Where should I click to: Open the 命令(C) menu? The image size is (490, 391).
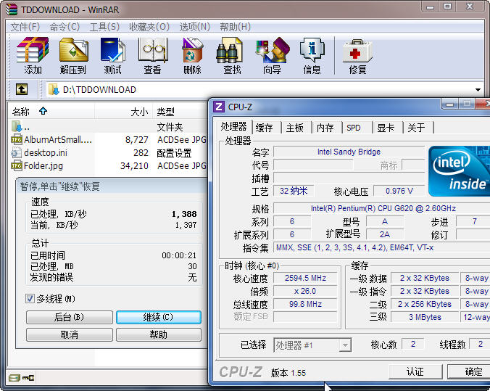click(x=65, y=27)
